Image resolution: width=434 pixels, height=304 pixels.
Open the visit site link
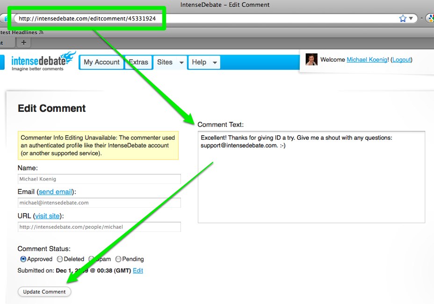(x=47, y=216)
